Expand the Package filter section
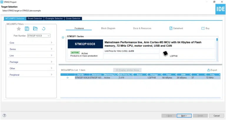 [31, 62]
